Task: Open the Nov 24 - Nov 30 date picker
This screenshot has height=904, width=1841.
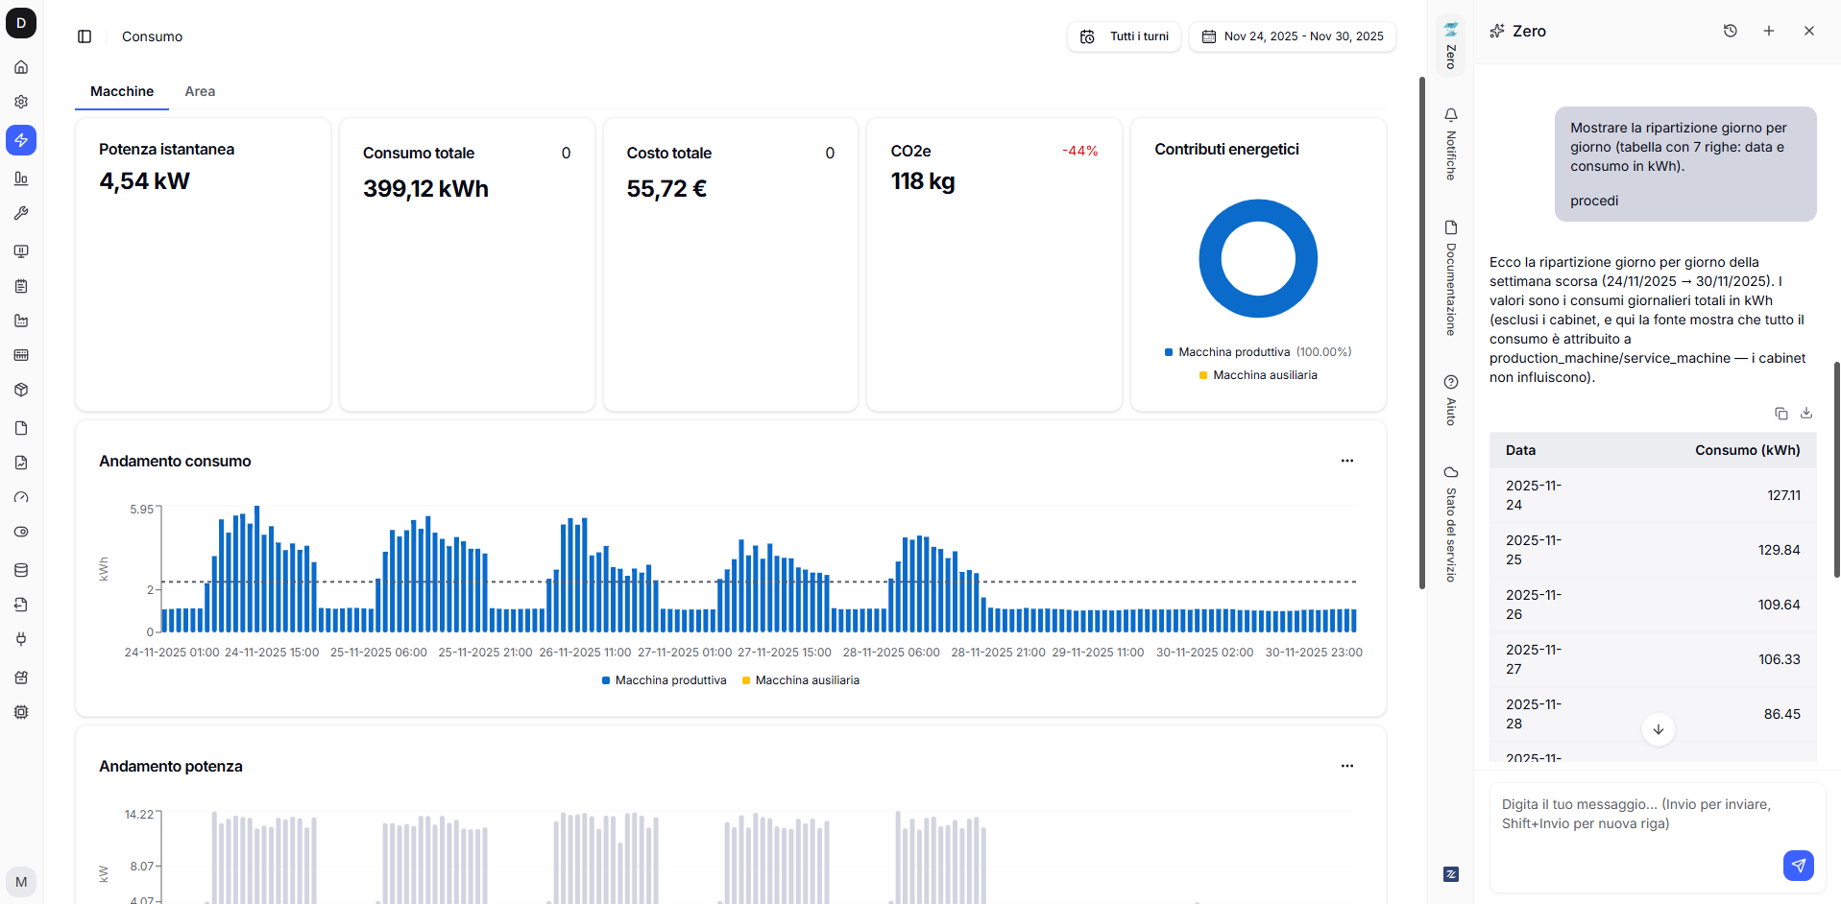Action: click(x=1293, y=36)
